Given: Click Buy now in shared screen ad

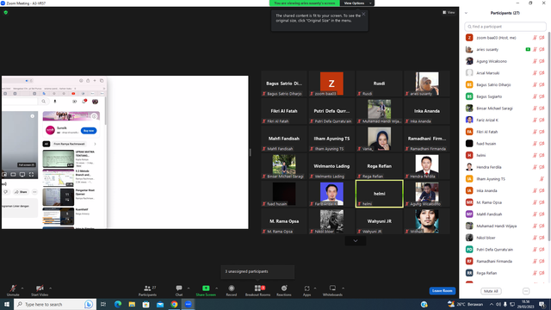Looking at the screenshot, I should [x=89, y=130].
